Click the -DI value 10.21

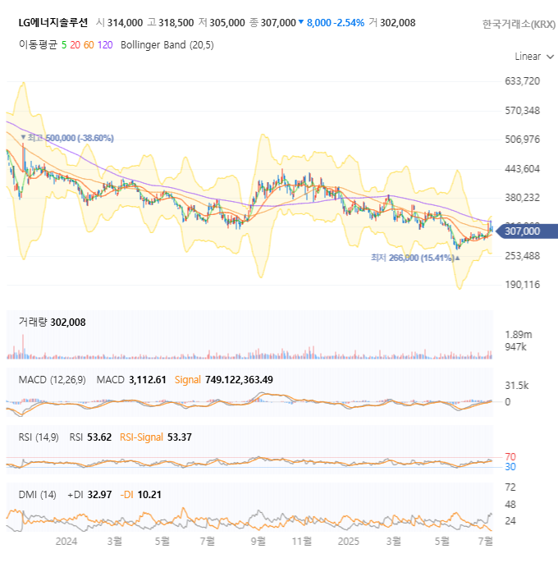tap(149, 495)
